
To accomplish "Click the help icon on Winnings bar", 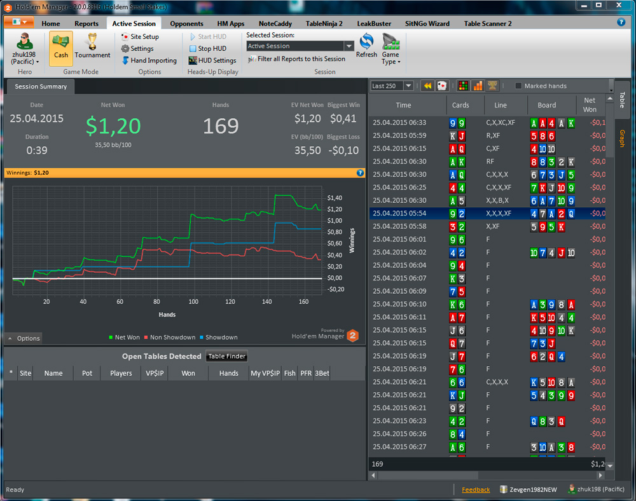I will click(x=360, y=173).
